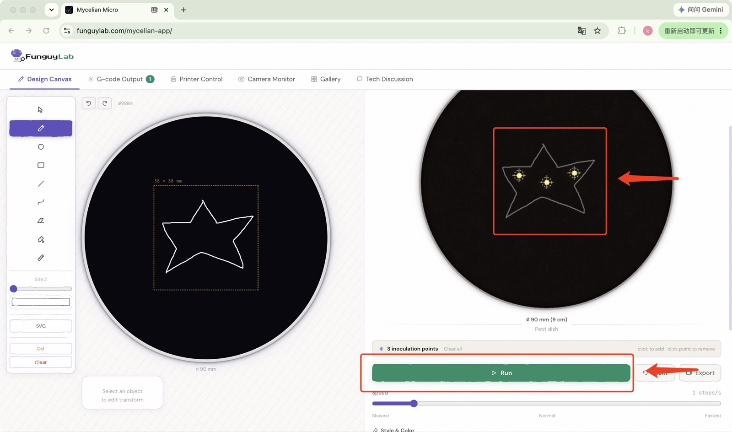Adjust the brush Size slider handle
The height and width of the screenshot is (432, 732).
14,289
